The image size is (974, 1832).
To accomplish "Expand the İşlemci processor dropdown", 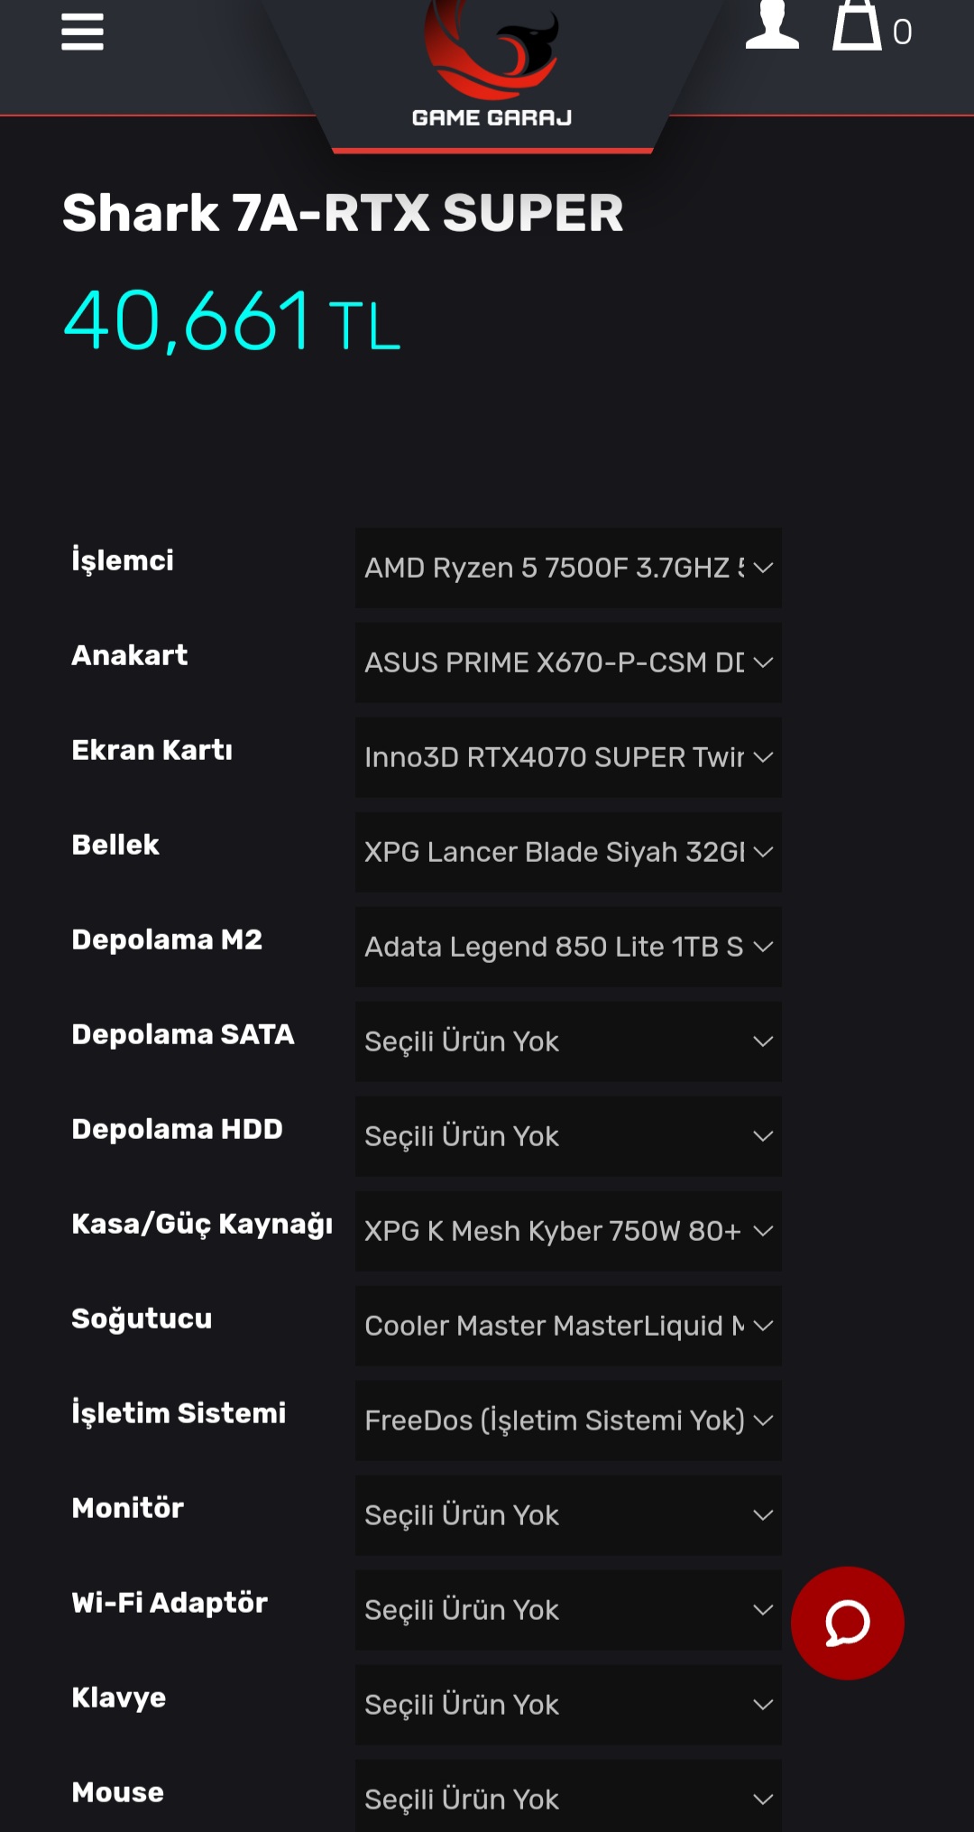I will tap(568, 568).
